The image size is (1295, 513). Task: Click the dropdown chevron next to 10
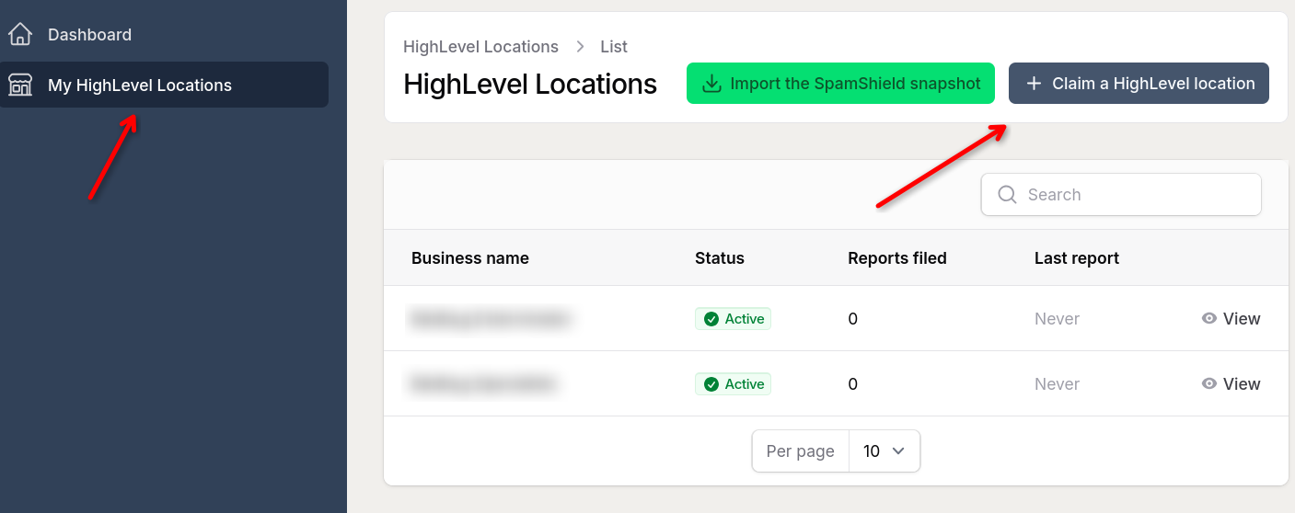899,451
